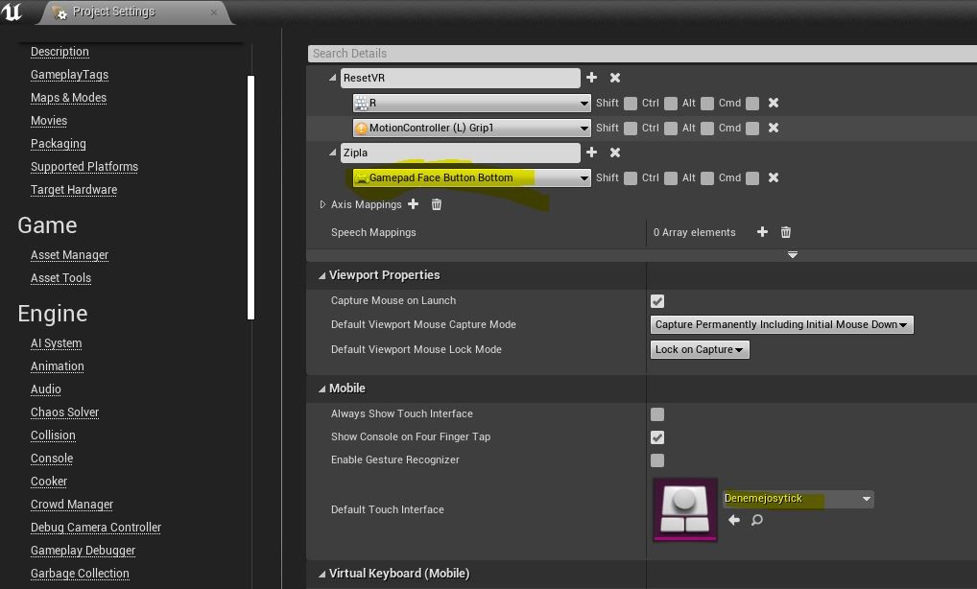Clear all Axis Mappings with trash icon
Image resolution: width=977 pixels, height=589 pixels.
[x=436, y=204]
